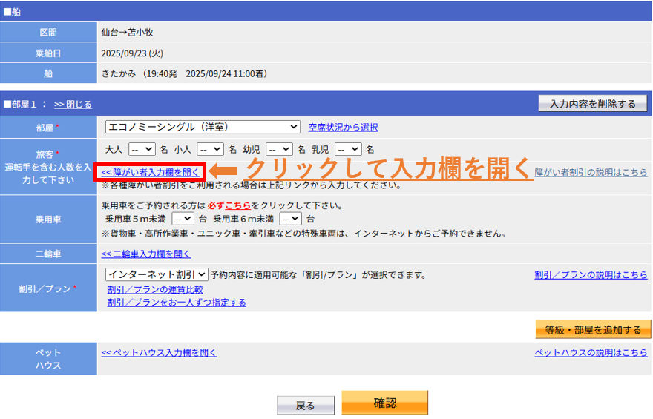This screenshot has width=653, height=419.
Task: Open the 幼児 passenger count dropdown
Action: pyautogui.click(x=279, y=150)
